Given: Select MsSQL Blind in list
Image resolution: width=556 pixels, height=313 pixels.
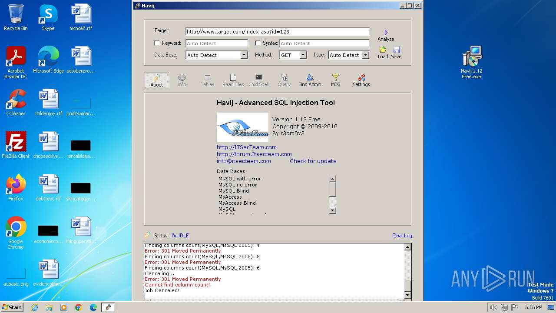Looking at the screenshot, I should [x=234, y=191].
